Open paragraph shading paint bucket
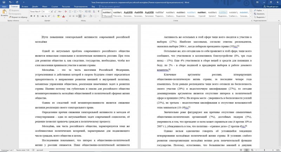This screenshot has width=281, height=152. tap(91, 16)
